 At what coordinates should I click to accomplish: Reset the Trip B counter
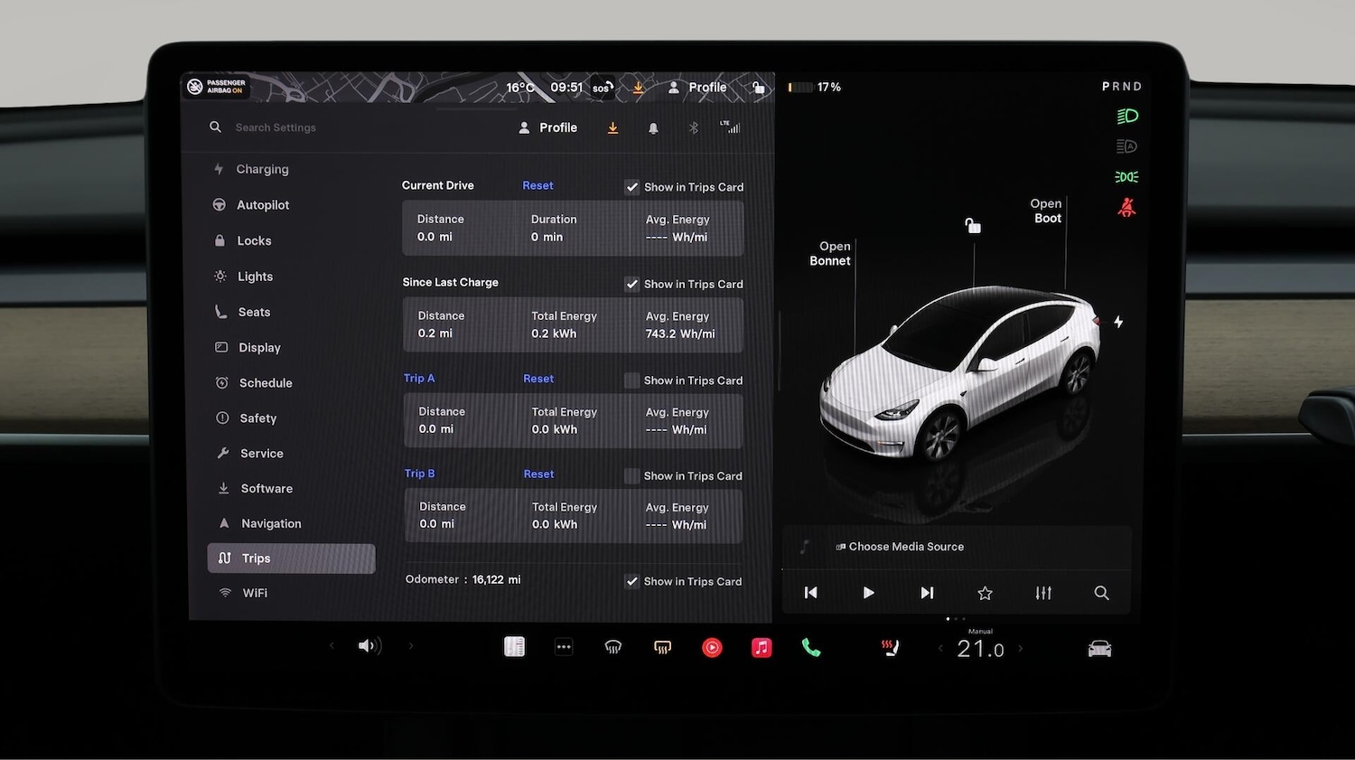[538, 474]
